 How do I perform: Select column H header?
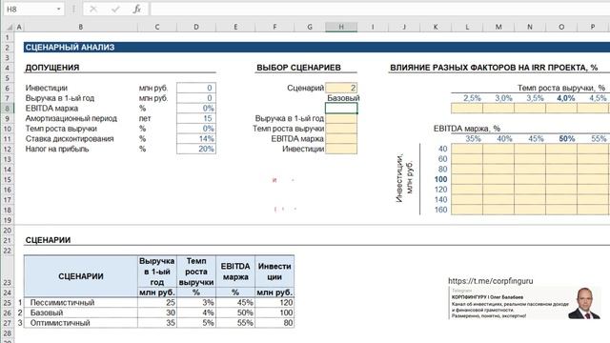[x=341, y=28]
